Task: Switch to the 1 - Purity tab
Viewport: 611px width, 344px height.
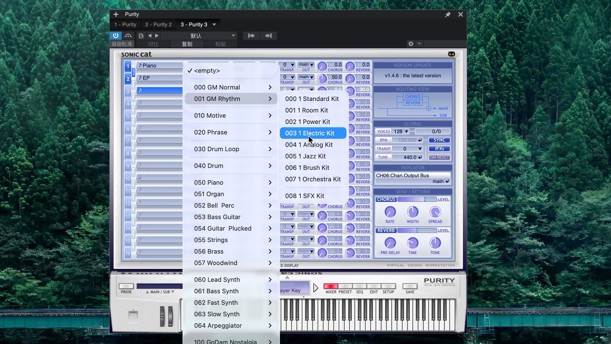Action: click(125, 24)
